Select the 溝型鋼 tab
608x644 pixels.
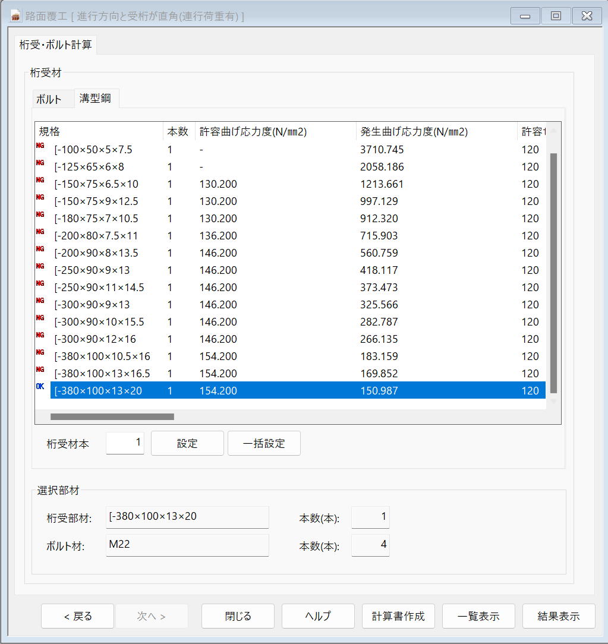[x=96, y=99]
